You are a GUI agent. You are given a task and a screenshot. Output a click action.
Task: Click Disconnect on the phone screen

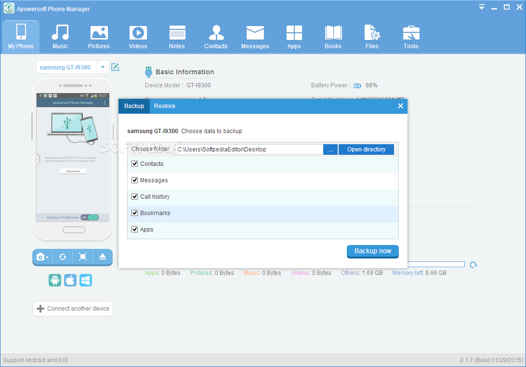tap(73, 171)
